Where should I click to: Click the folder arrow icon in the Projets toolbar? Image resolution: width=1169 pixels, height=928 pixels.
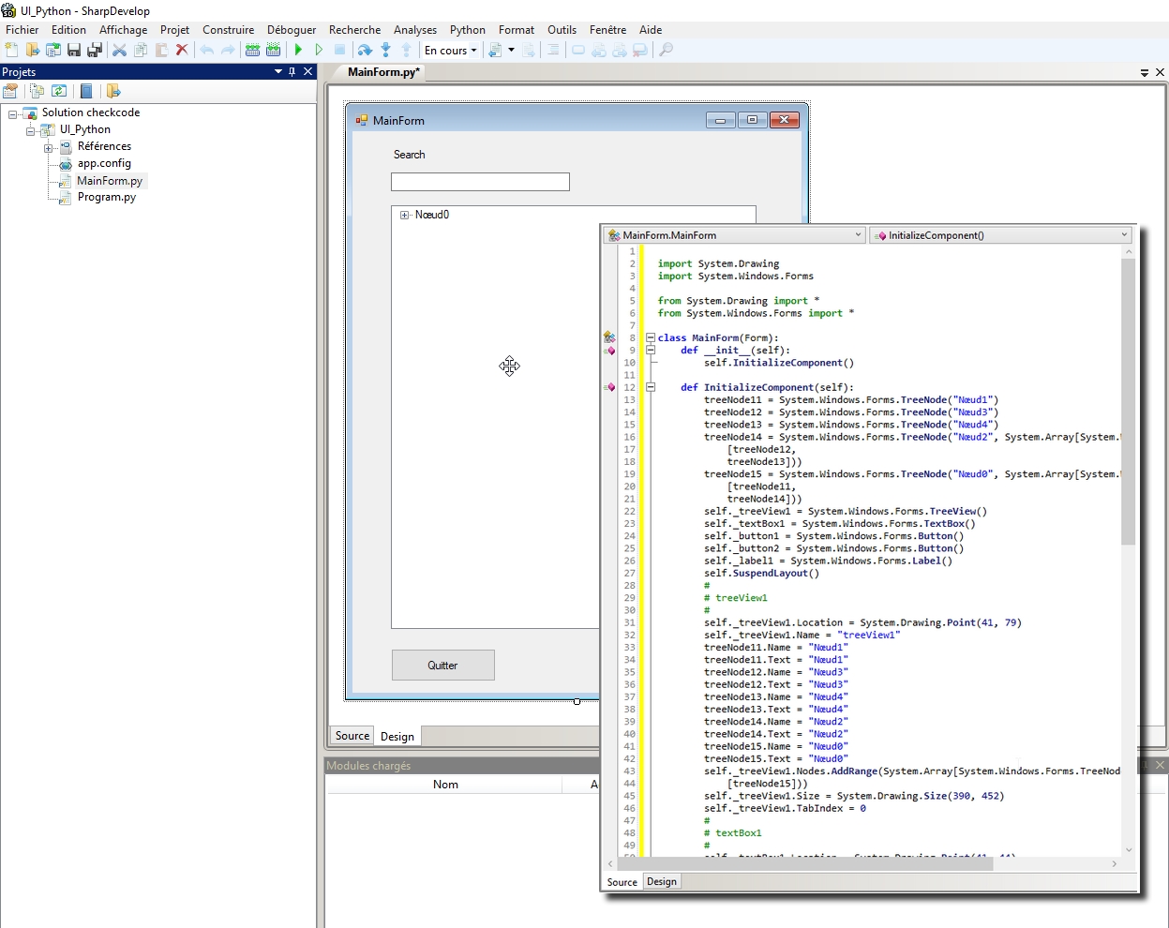pos(113,91)
